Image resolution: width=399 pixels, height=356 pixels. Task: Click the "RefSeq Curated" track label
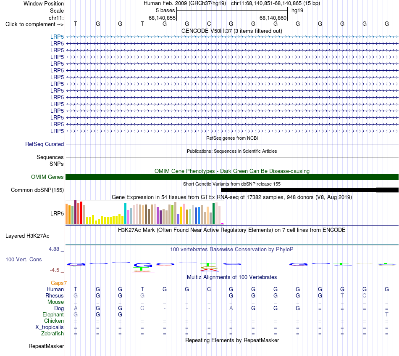[x=45, y=144]
